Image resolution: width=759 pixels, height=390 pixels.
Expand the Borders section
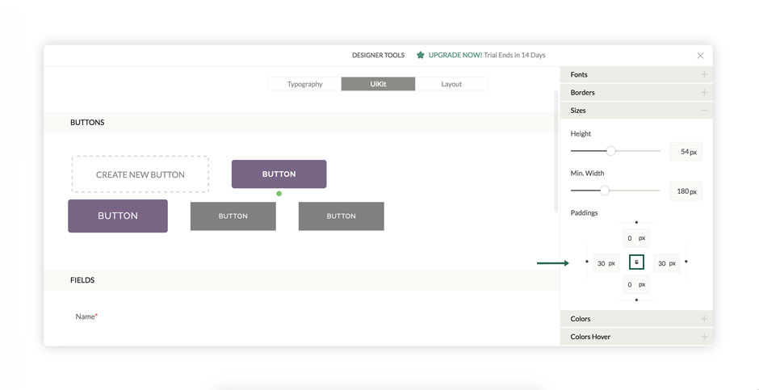(636, 92)
